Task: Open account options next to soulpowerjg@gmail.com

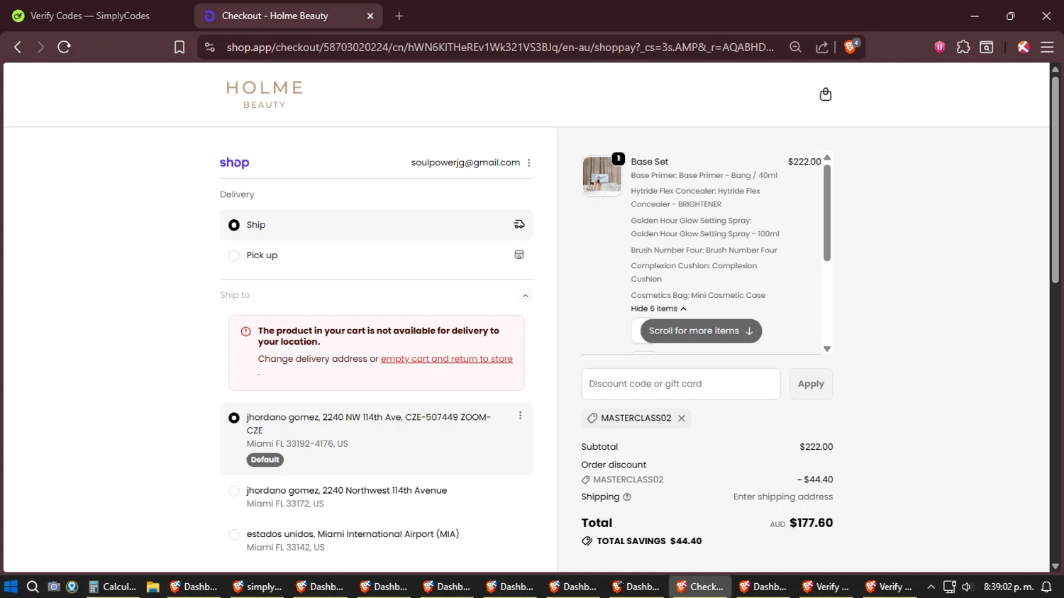Action: click(x=528, y=162)
